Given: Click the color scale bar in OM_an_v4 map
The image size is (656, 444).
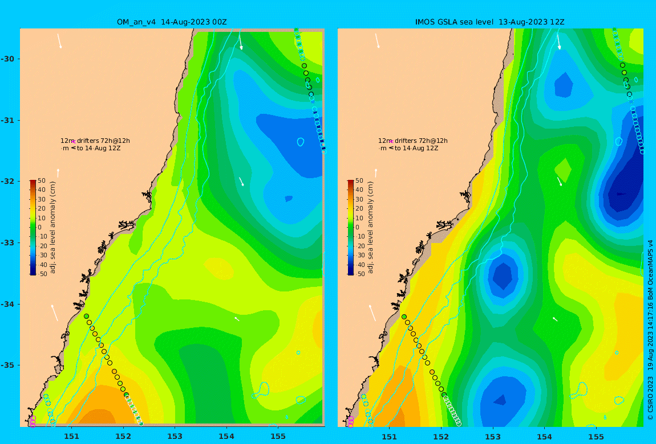Looking at the screenshot, I should pos(33,228).
